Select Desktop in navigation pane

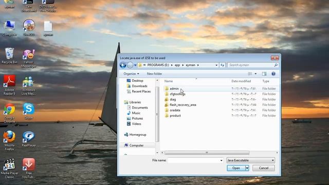tap(137, 81)
